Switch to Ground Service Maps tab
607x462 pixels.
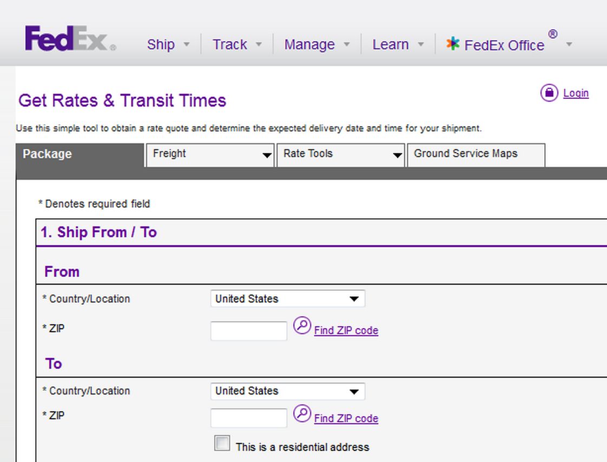(x=475, y=154)
